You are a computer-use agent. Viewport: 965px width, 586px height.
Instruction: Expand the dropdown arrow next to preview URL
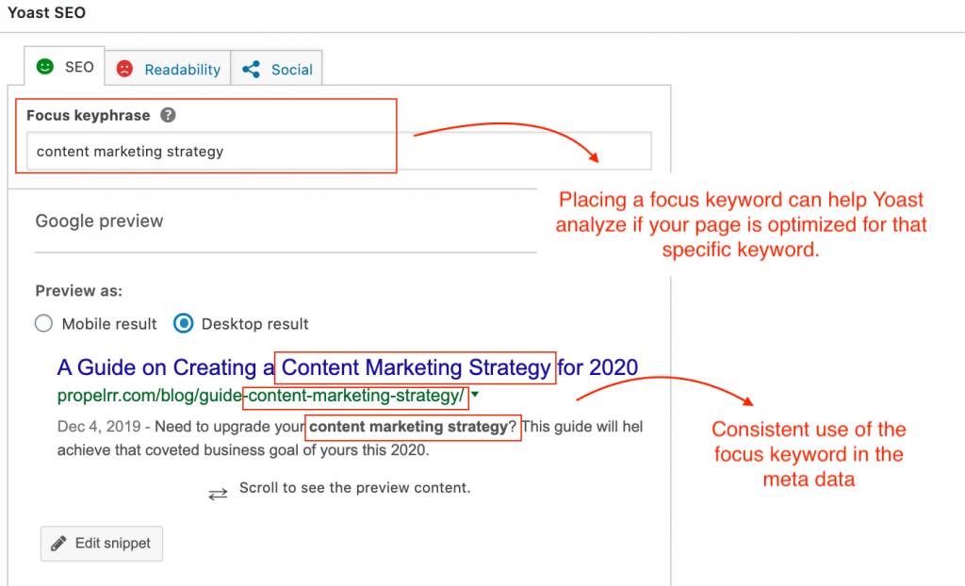[x=475, y=395]
